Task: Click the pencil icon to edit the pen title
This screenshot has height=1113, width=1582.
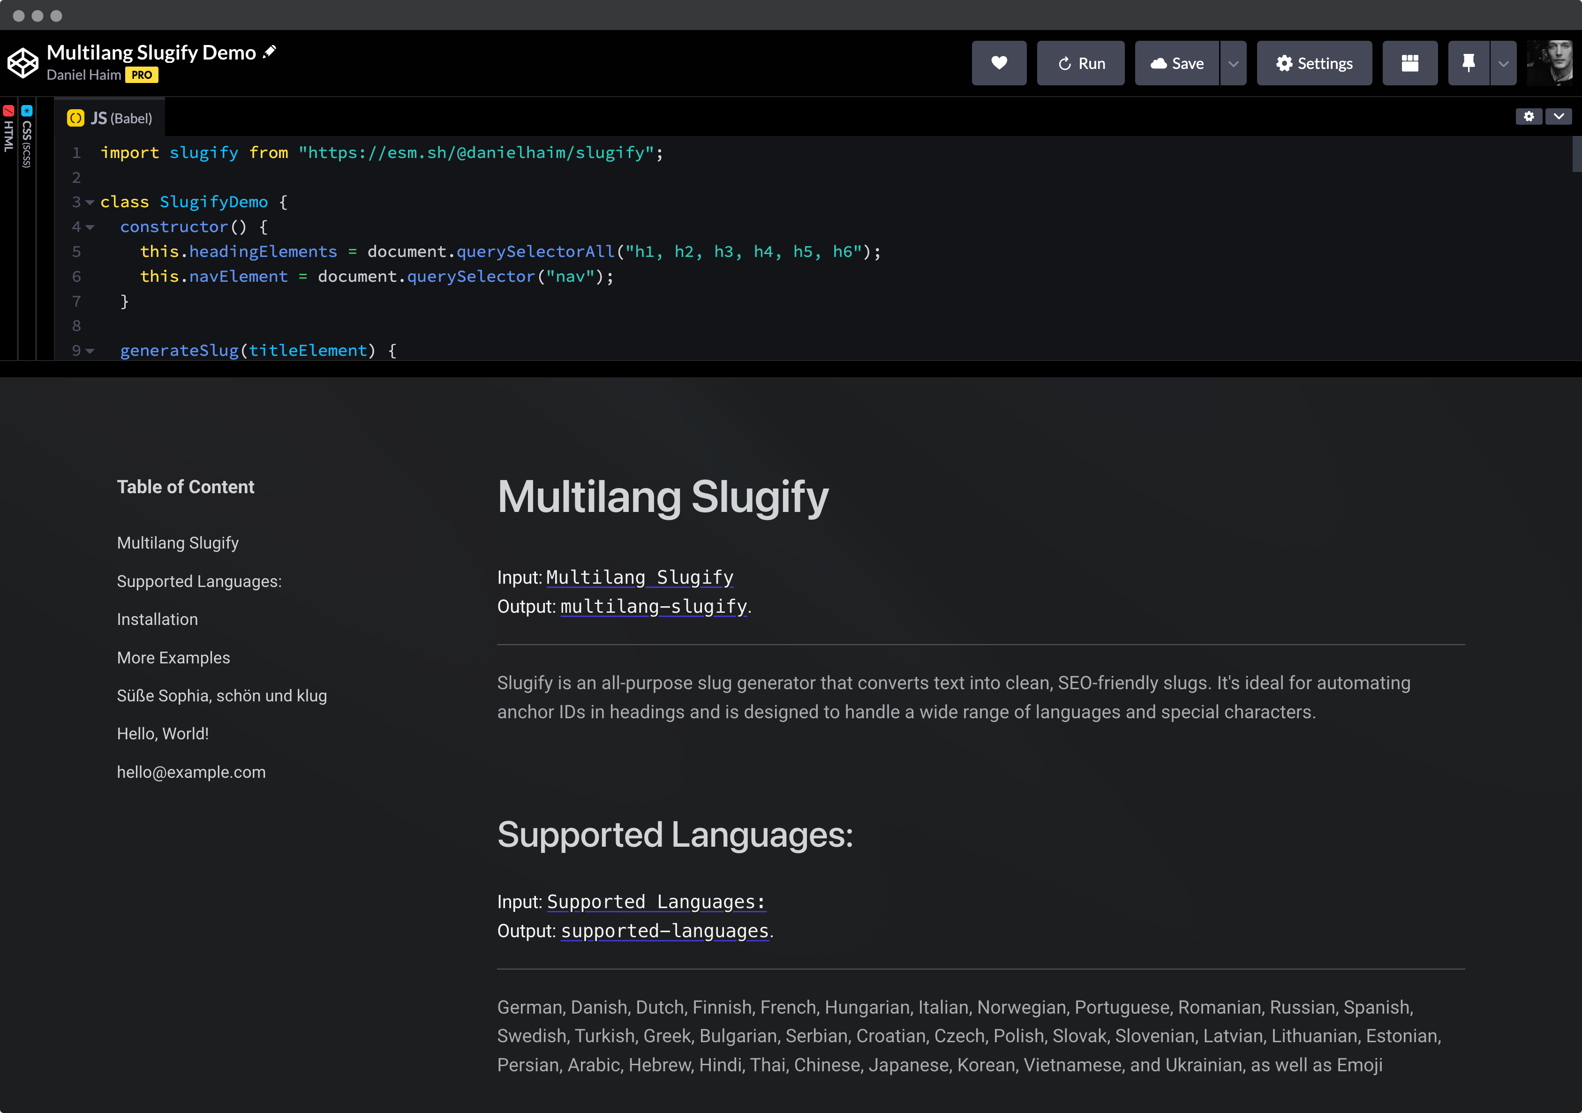Action: click(270, 52)
